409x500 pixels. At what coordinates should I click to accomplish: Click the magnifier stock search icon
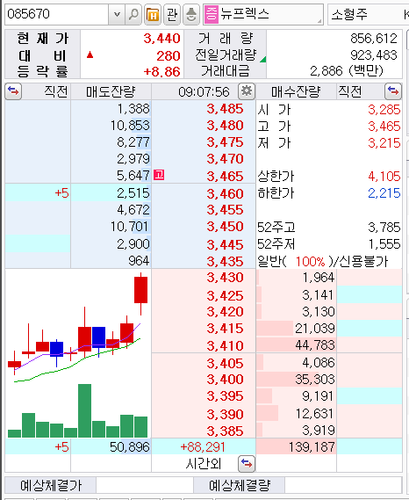(133, 14)
